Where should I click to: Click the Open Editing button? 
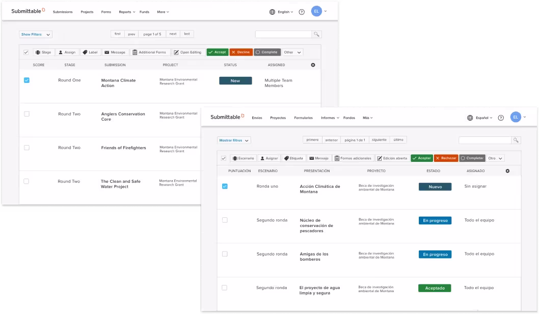(188, 52)
